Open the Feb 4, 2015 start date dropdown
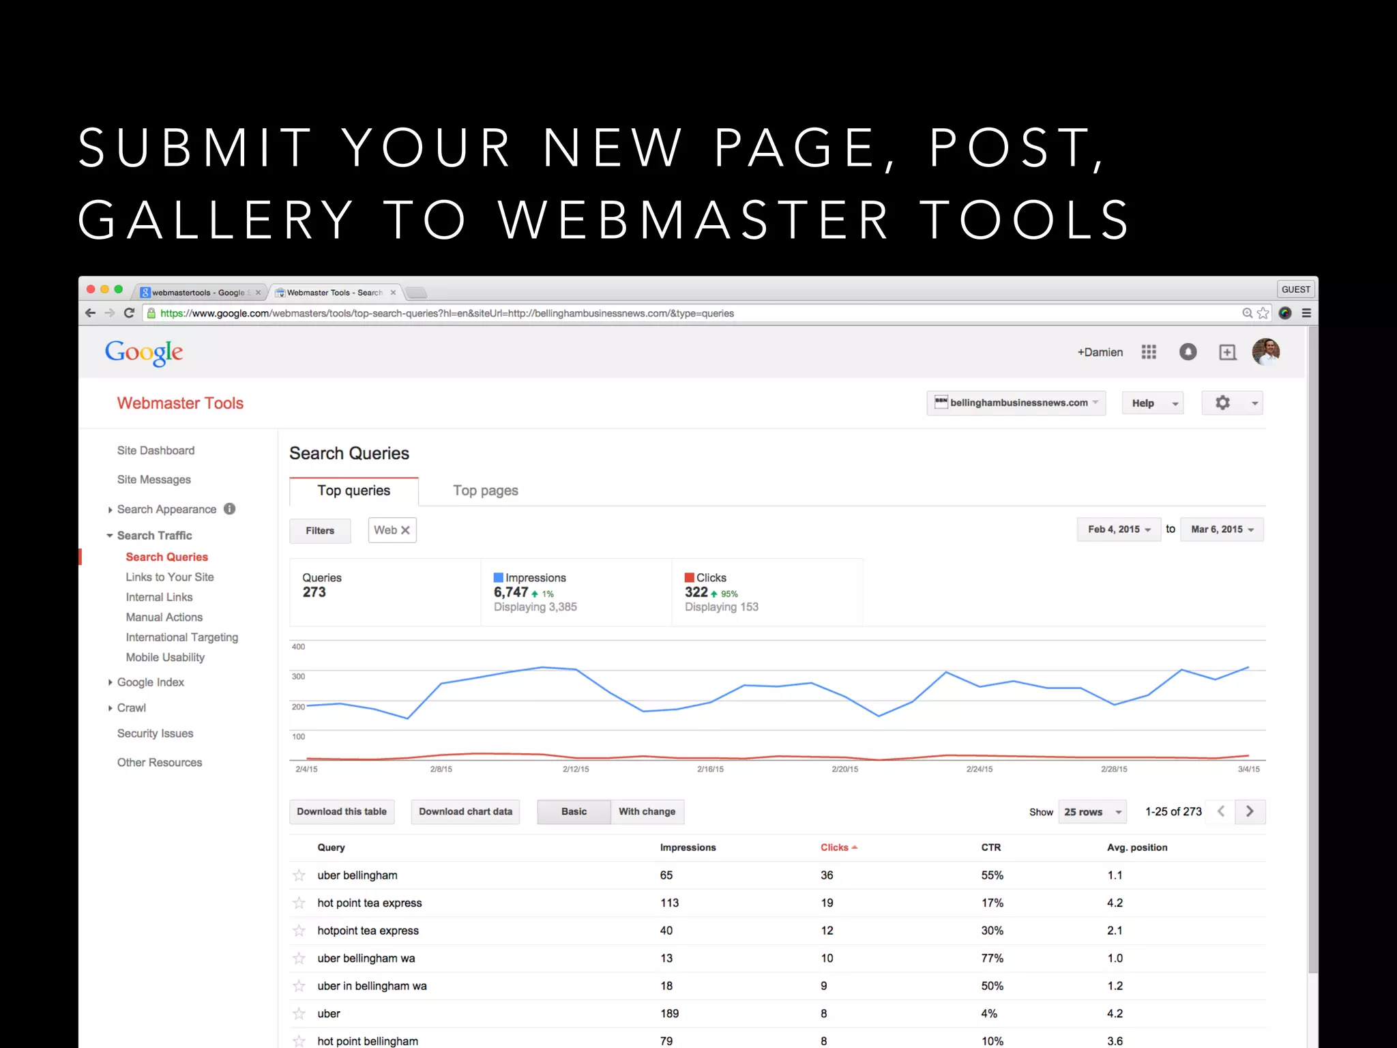Screen dimensions: 1397x1048 coord(1119,529)
